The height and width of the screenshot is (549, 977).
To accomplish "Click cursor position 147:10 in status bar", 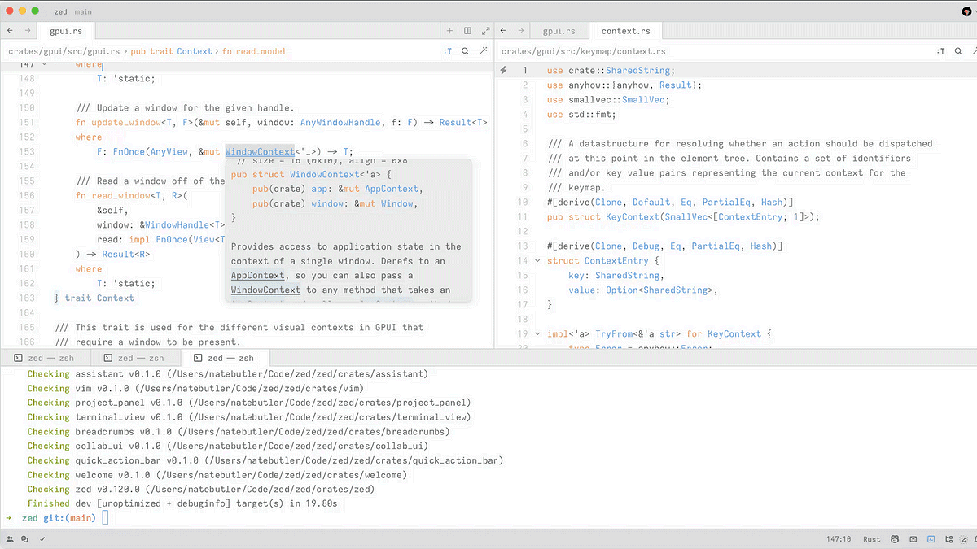I will pyautogui.click(x=839, y=539).
